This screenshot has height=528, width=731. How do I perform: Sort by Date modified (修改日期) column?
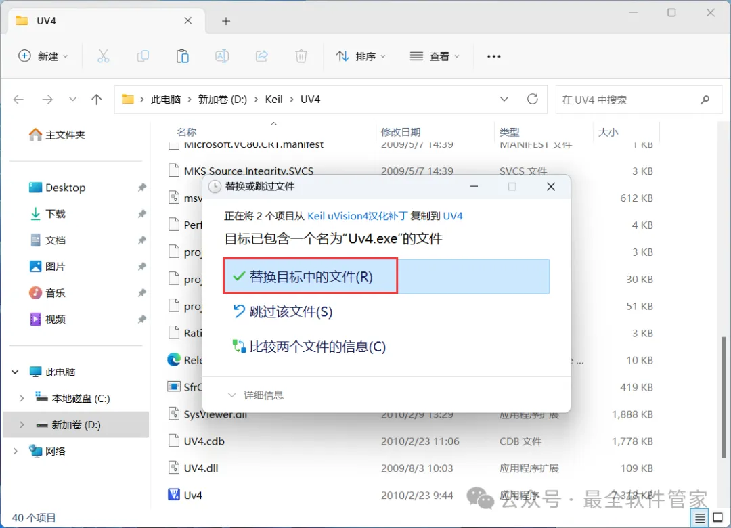pyautogui.click(x=401, y=132)
